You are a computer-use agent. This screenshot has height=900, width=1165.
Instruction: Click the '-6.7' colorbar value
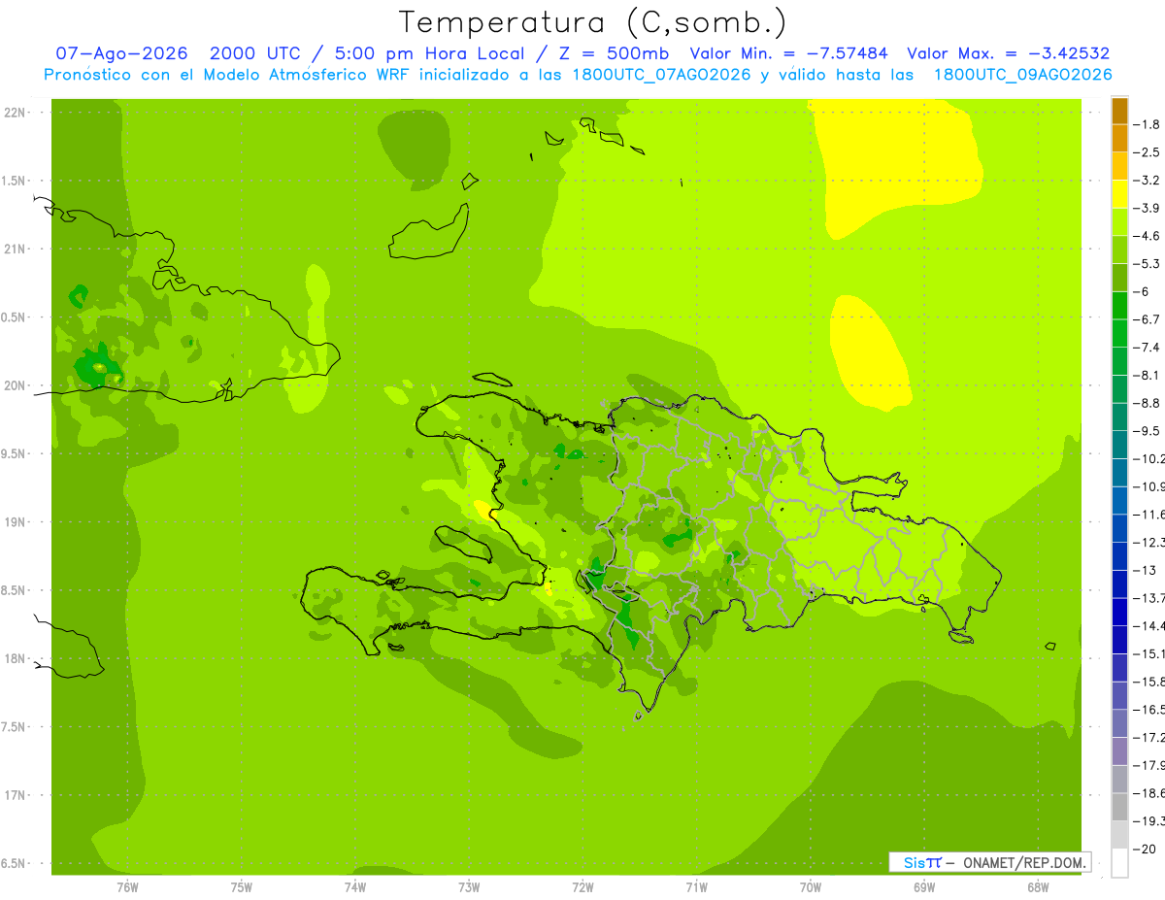click(x=1148, y=319)
